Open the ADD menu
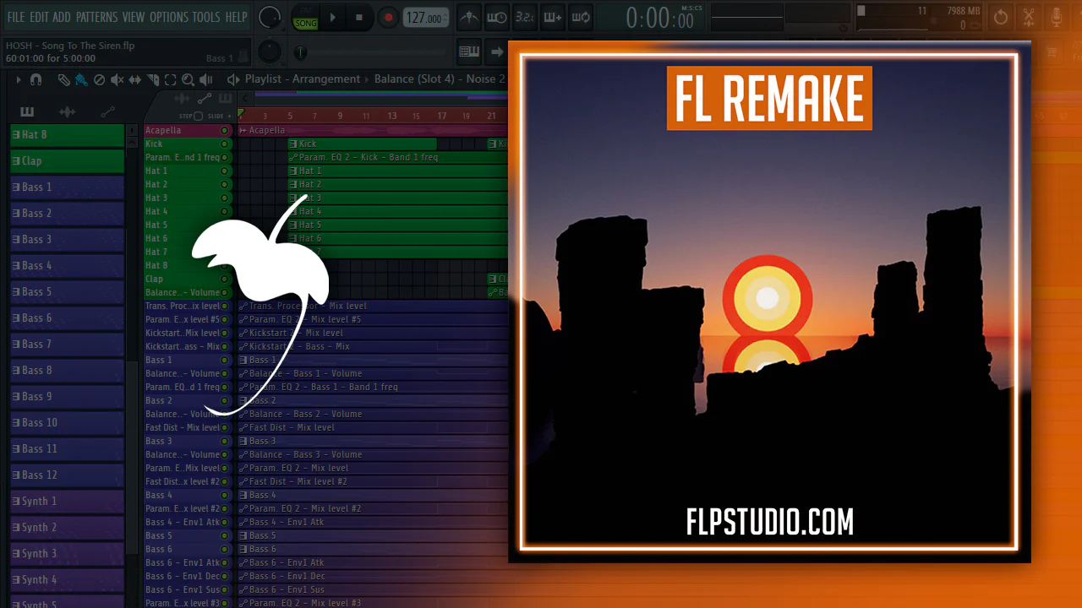 [62, 17]
